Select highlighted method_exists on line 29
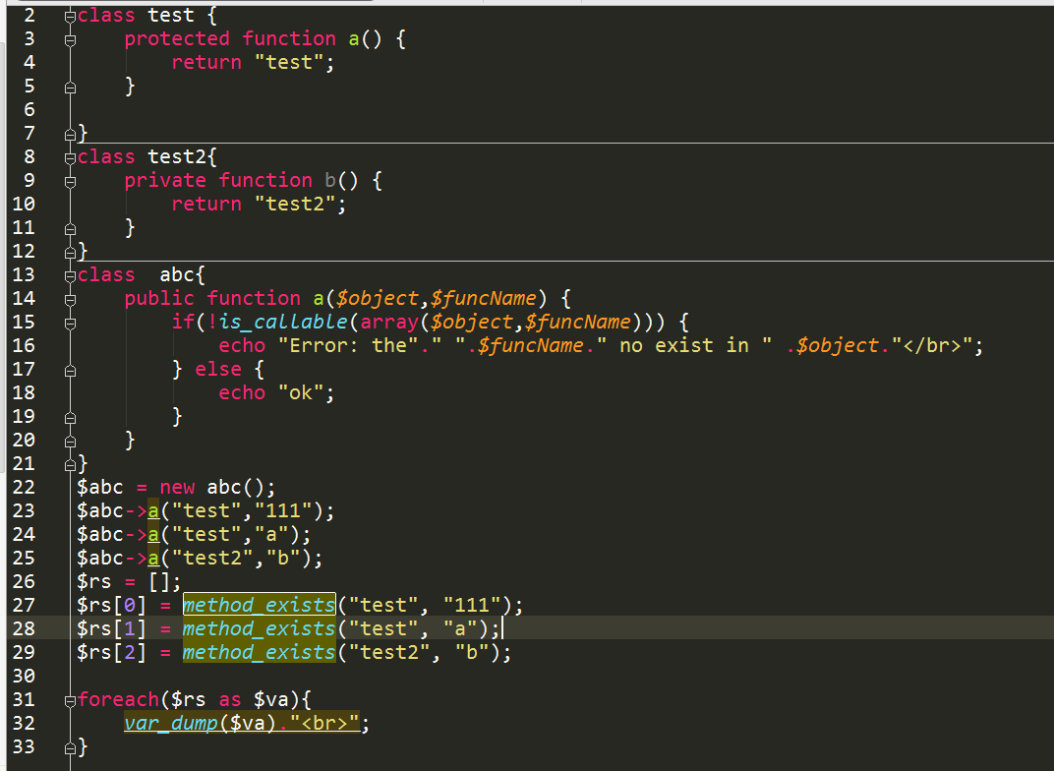This screenshot has width=1054, height=771. pyautogui.click(x=259, y=652)
